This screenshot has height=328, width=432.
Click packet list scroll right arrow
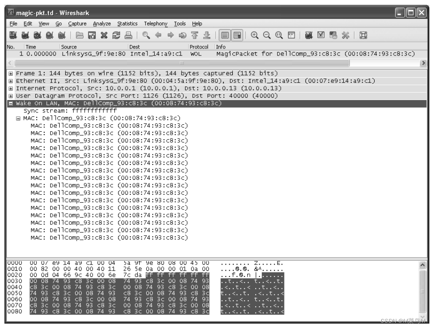423,63
